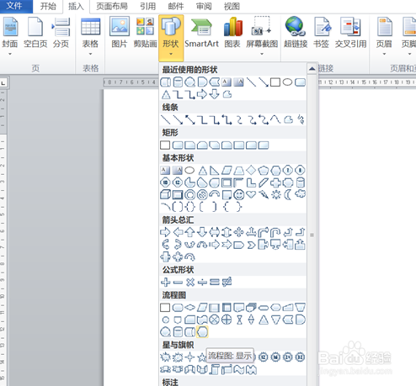
Task: Pick the oval in 最近使用的形状
Action: click(287, 82)
